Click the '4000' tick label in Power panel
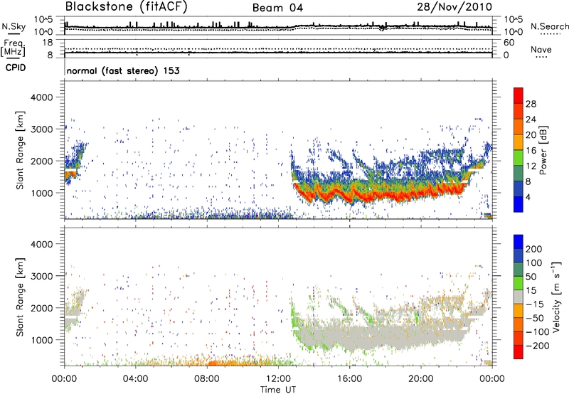 pyautogui.click(x=41, y=97)
